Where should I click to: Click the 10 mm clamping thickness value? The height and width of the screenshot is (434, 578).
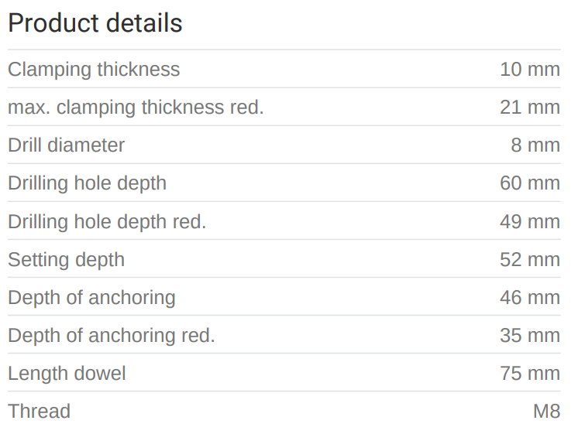(x=530, y=69)
